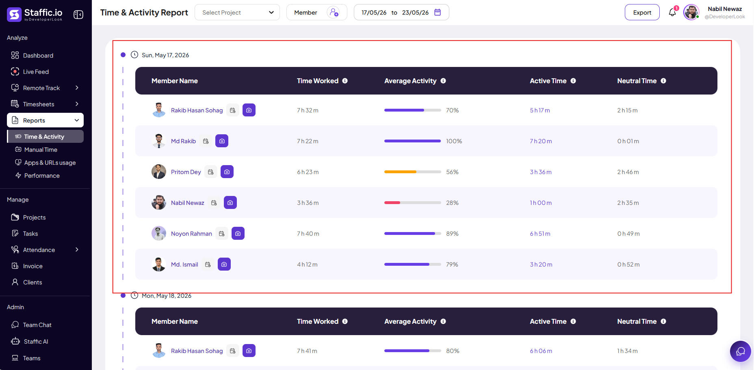This screenshot has height=370, width=754.
Task: Click Active Time info icon in May 17 table
Action: (573, 81)
